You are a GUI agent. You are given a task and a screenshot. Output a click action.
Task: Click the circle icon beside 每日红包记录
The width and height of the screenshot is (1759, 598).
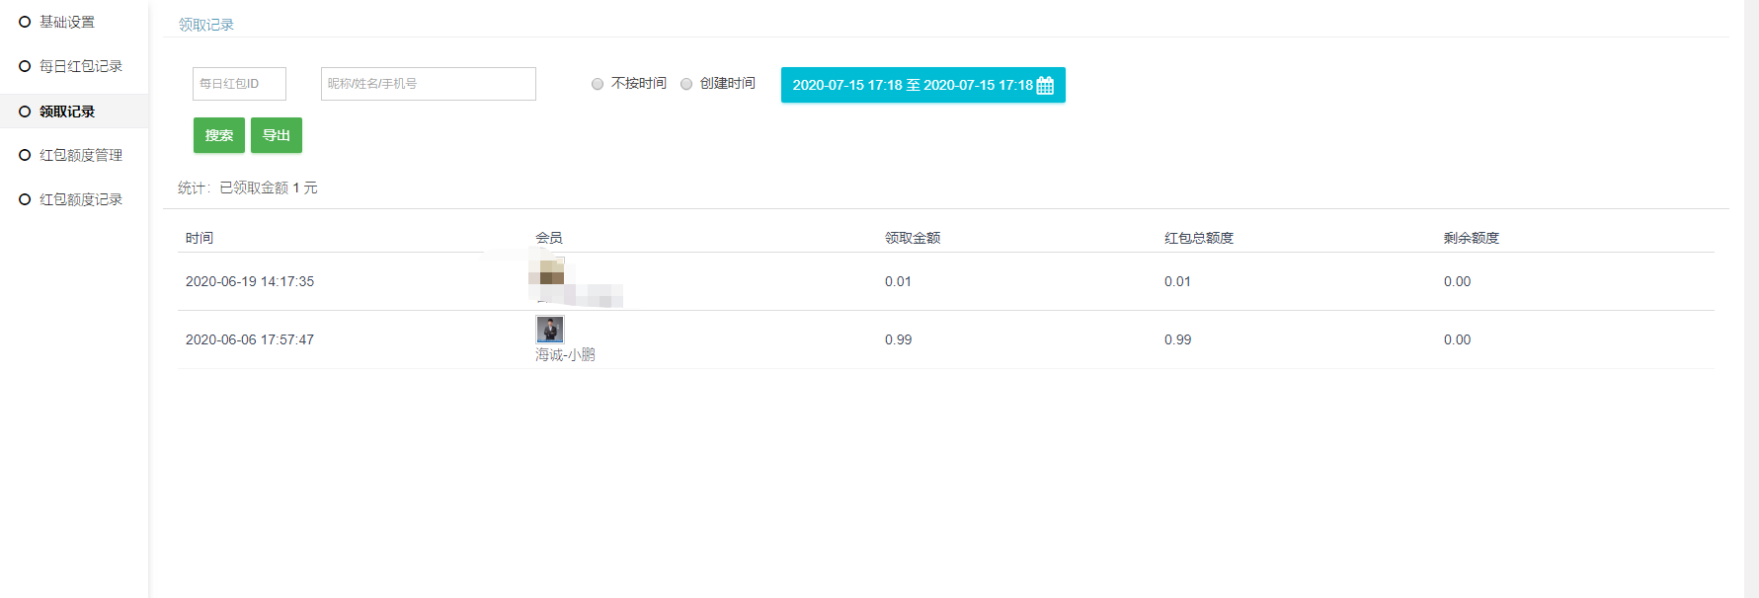coord(25,66)
